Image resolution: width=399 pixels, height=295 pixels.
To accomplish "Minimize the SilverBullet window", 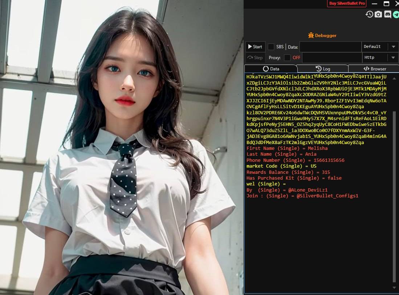I will click(x=374, y=4).
